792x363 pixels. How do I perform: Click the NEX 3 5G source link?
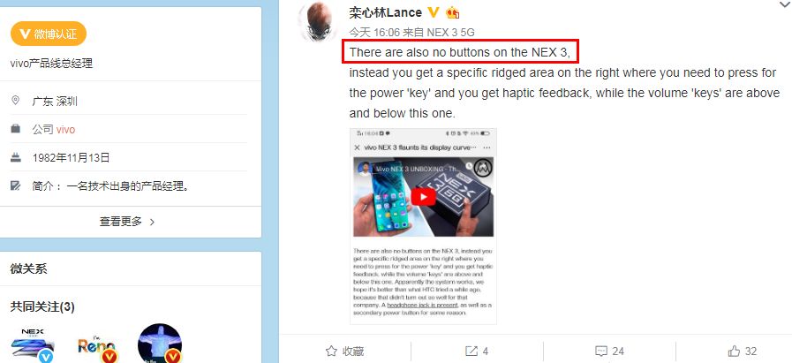coord(451,33)
